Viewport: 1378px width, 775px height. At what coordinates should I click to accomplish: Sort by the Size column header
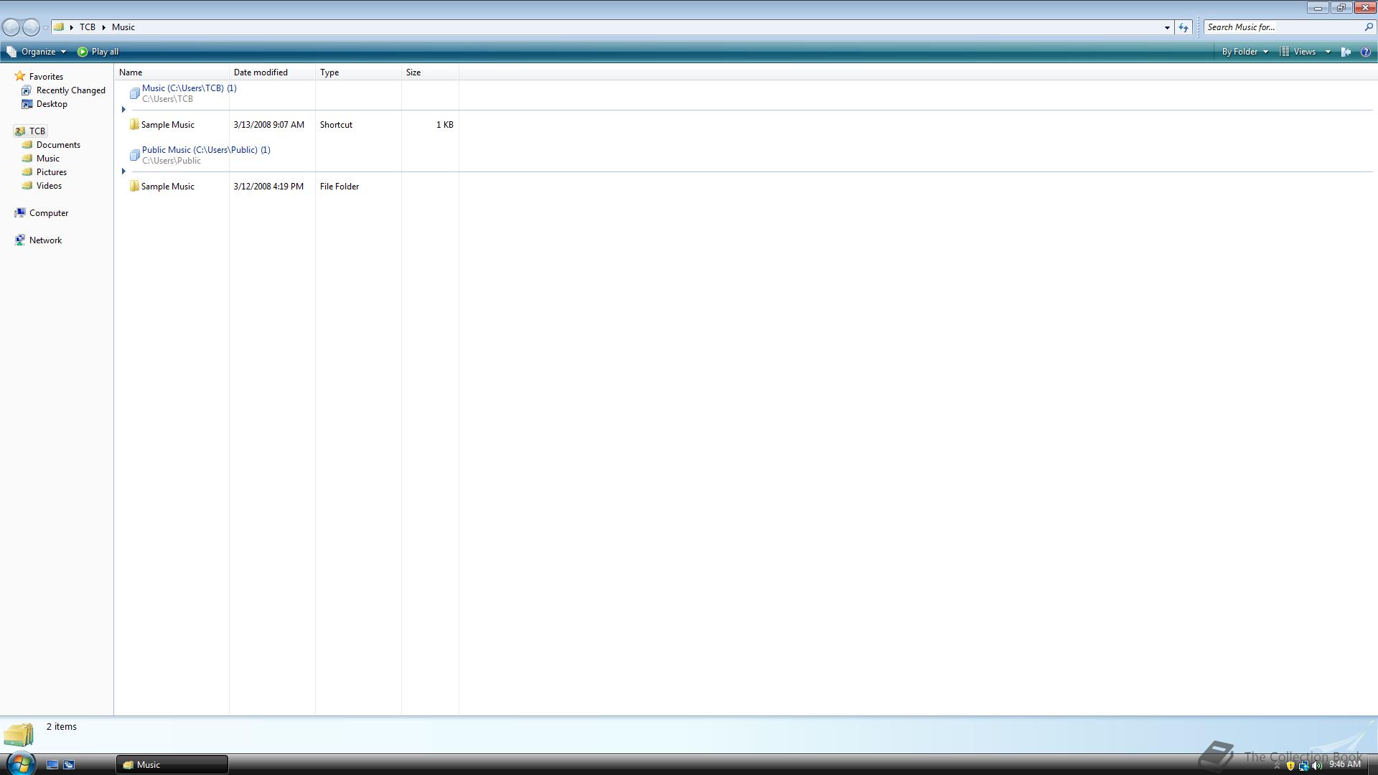pos(430,72)
